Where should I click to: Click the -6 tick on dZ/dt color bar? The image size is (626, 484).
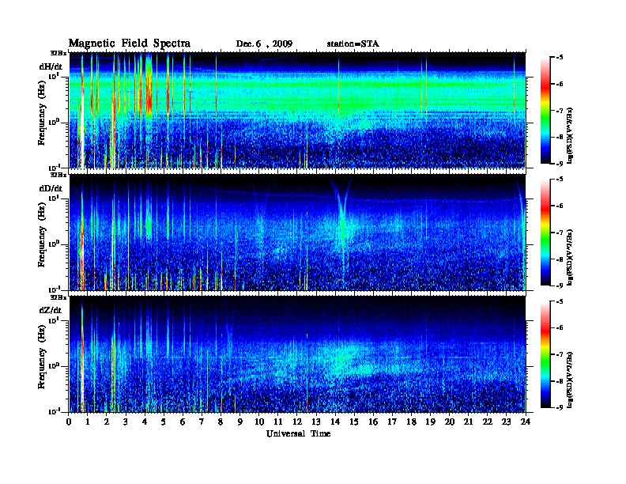click(560, 328)
